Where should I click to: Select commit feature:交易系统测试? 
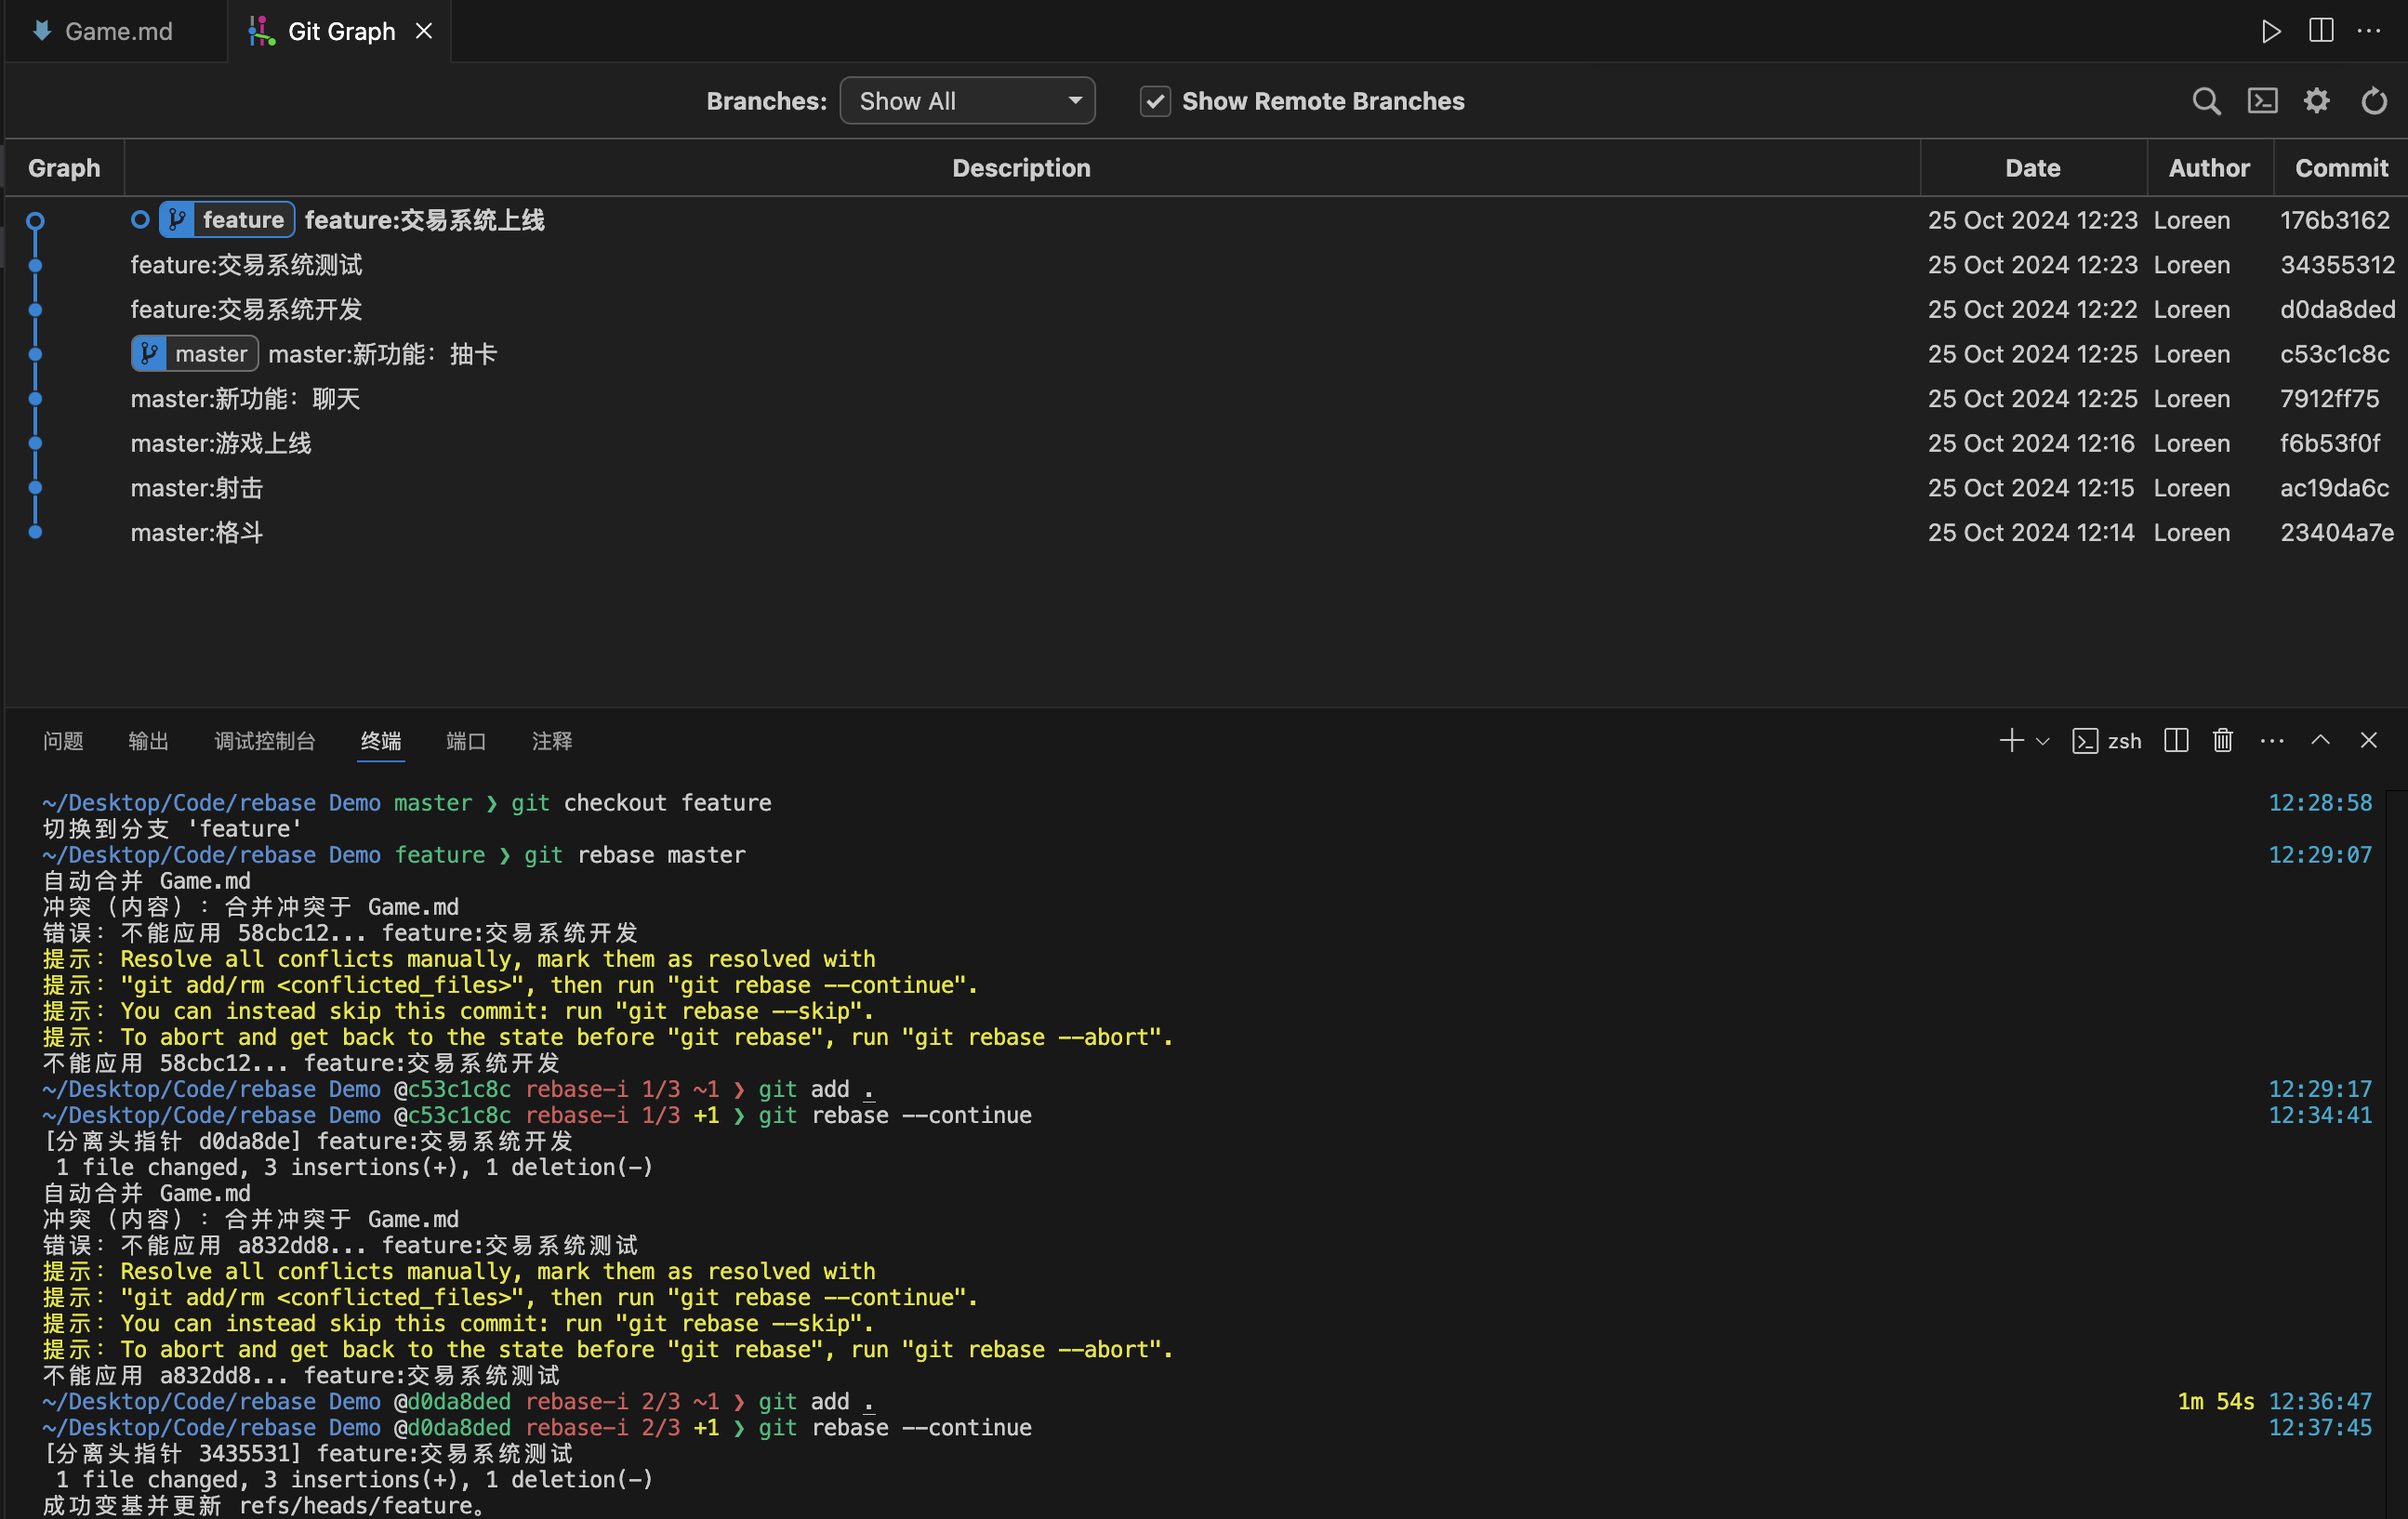(246, 264)
